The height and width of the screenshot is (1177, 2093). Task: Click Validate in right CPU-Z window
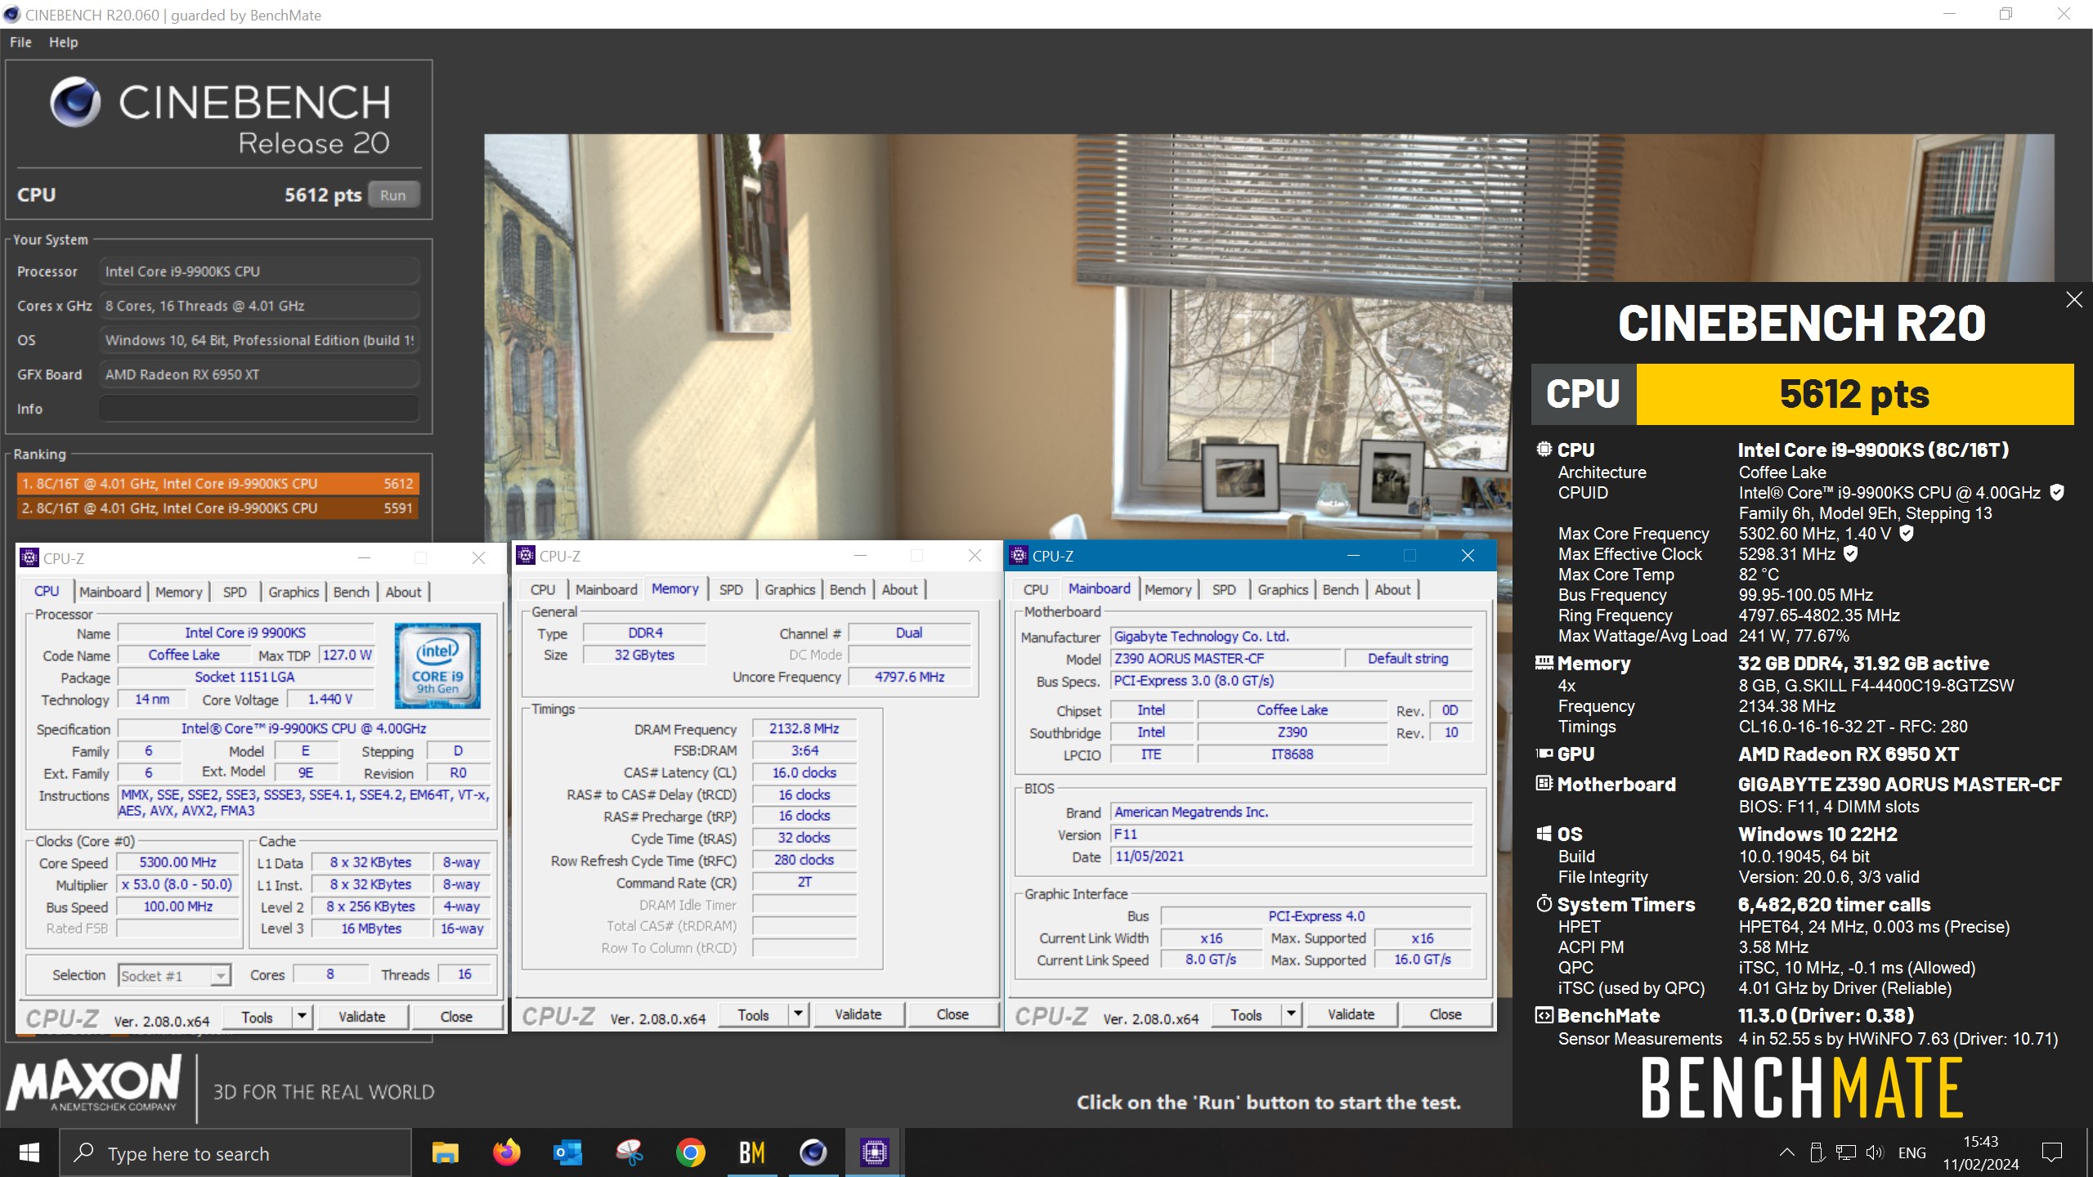coord(1351,1014)
